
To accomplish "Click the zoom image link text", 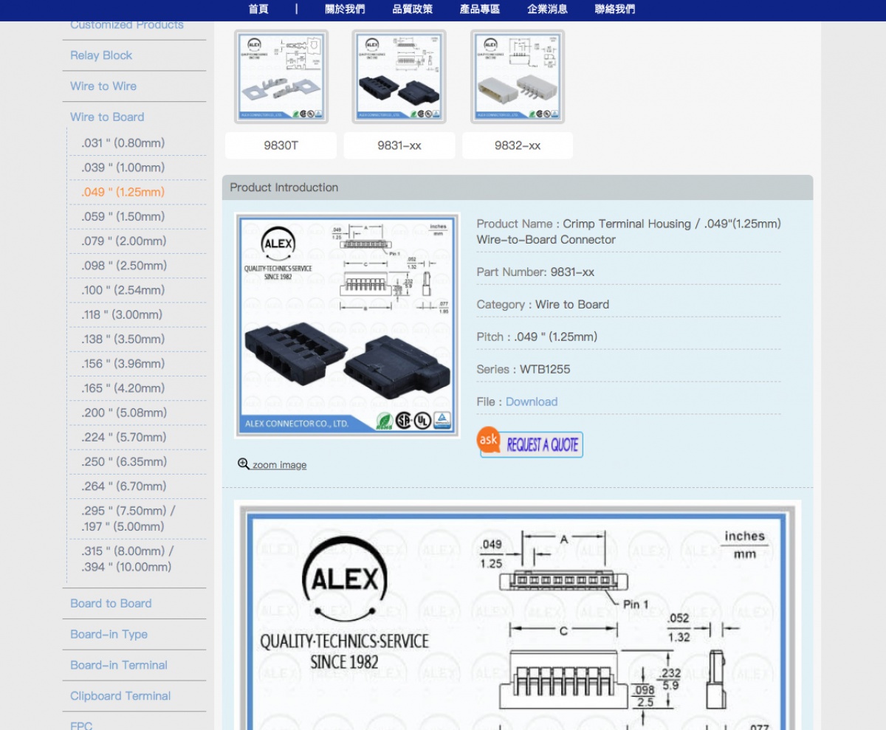I will [279, 465].
